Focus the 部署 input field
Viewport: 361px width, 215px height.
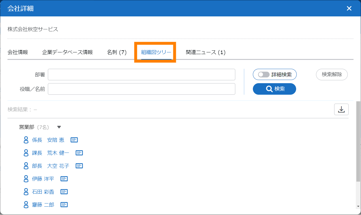click(141, 75)
